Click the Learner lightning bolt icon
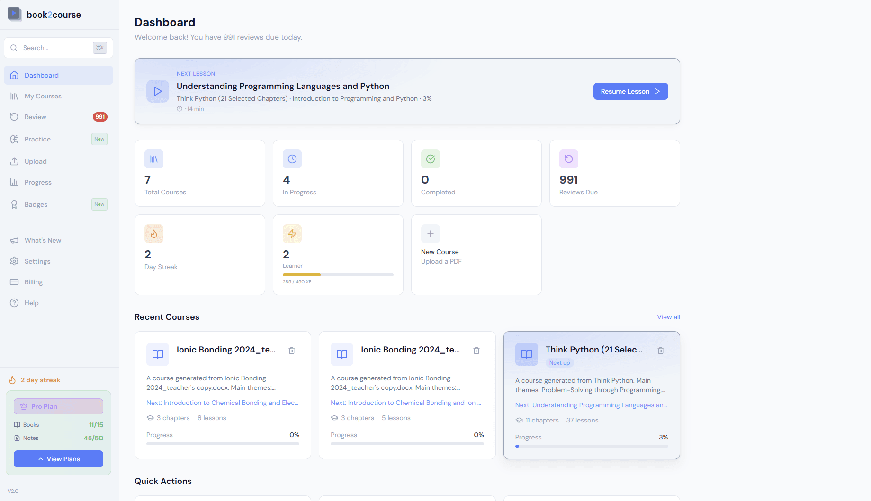Screen dimensions: 871x501 point(292,234)
